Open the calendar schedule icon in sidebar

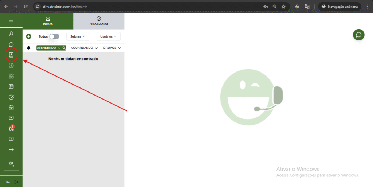(11, 108)
